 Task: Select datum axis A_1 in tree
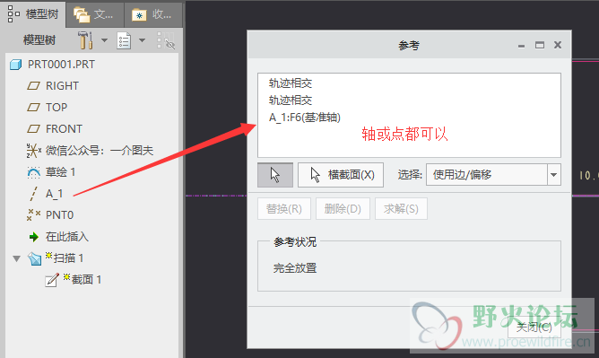pyautogui.click(x=54, y=194)
